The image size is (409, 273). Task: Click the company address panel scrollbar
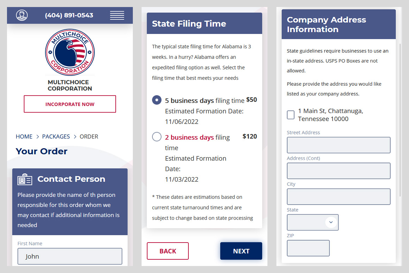point(400,120)
